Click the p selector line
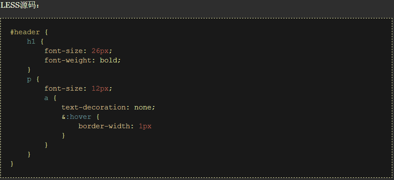The image size is (394, 180). pyautogui.click(x=29, y=79)
